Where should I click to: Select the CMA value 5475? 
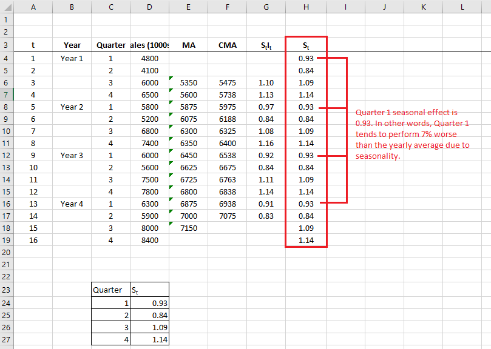click(x=227, y=83)
